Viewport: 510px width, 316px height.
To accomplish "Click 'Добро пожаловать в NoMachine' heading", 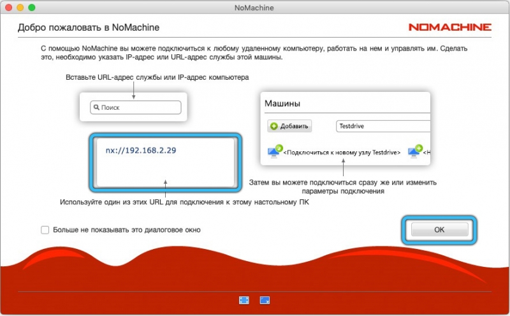I will pyautogui.click(x=89, y=27).
